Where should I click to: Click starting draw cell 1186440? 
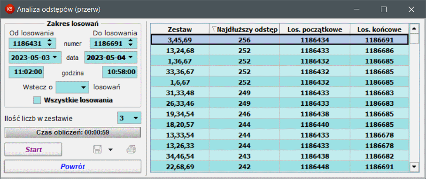coord(315,125)
